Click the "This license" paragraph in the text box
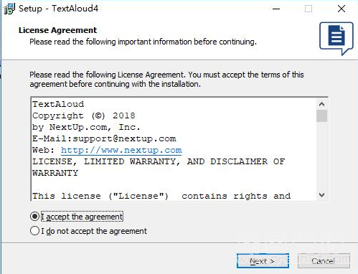The image size is (358, 274). [x=161, y=196]
